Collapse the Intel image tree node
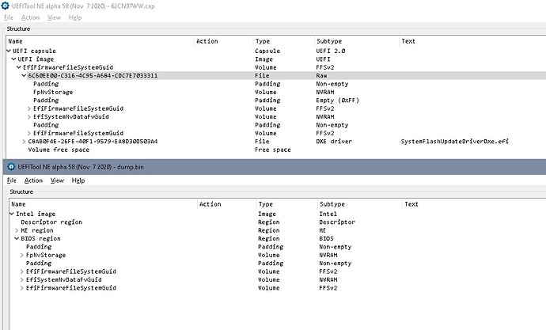 pyautogui.click(x=11, y=214)
